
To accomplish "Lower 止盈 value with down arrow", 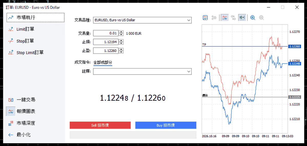I will (x=121, y=53).
